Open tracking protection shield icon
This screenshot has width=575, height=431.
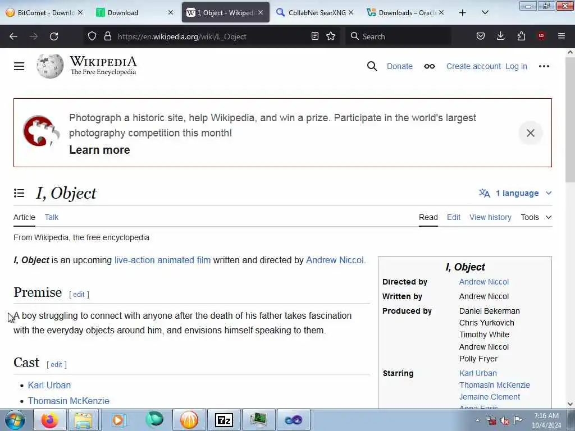[x=92, y=36]
